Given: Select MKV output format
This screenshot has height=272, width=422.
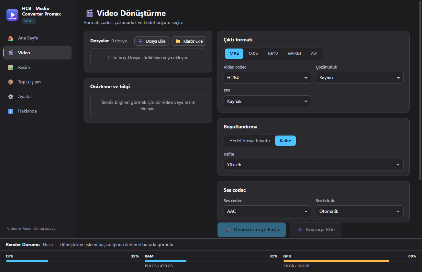Looking at the screenshot, I should click(x=253, y=54).
